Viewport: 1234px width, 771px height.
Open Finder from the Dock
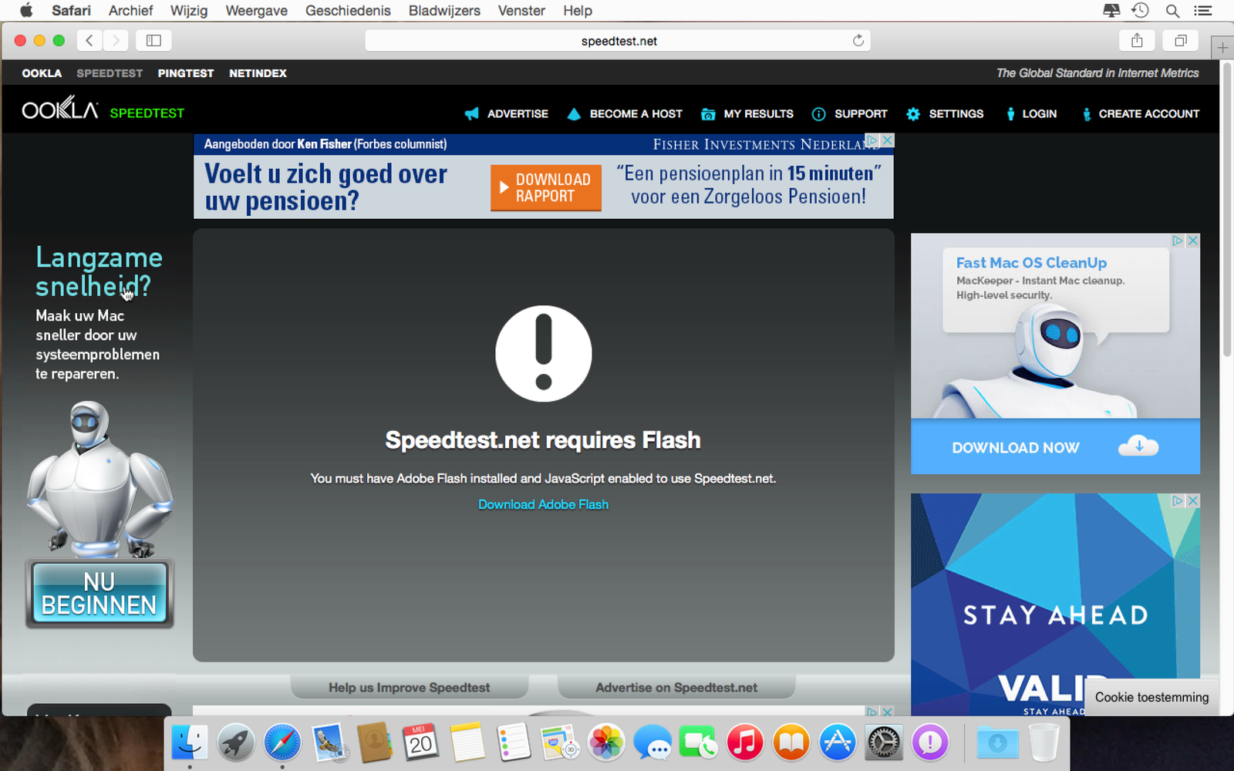point(190,742)
